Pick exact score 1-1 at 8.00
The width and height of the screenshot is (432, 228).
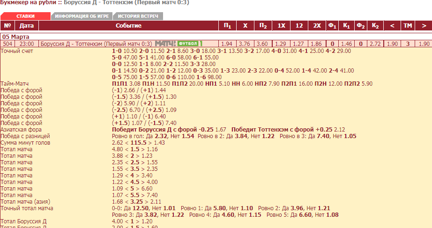point(150,64)
